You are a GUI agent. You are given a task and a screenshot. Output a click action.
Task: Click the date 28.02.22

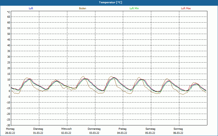[10, 133]
